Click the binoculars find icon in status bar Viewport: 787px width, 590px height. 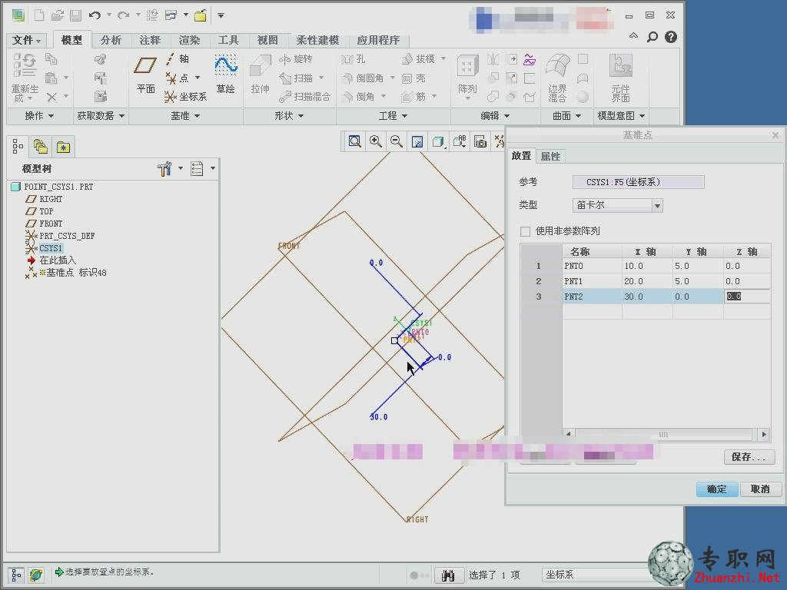click(x=449, y=575)
